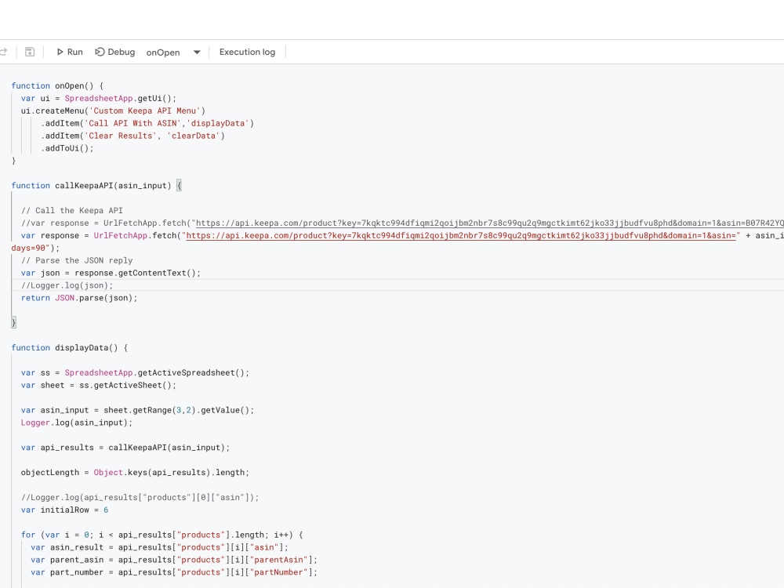
Task: Click the commented-out Keepa URL line
Action: point(402,223)
